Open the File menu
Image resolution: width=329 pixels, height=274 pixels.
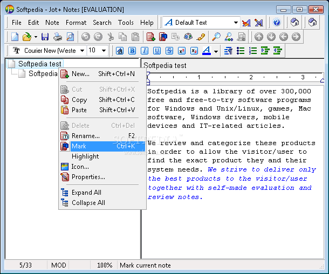coord(17,23)
